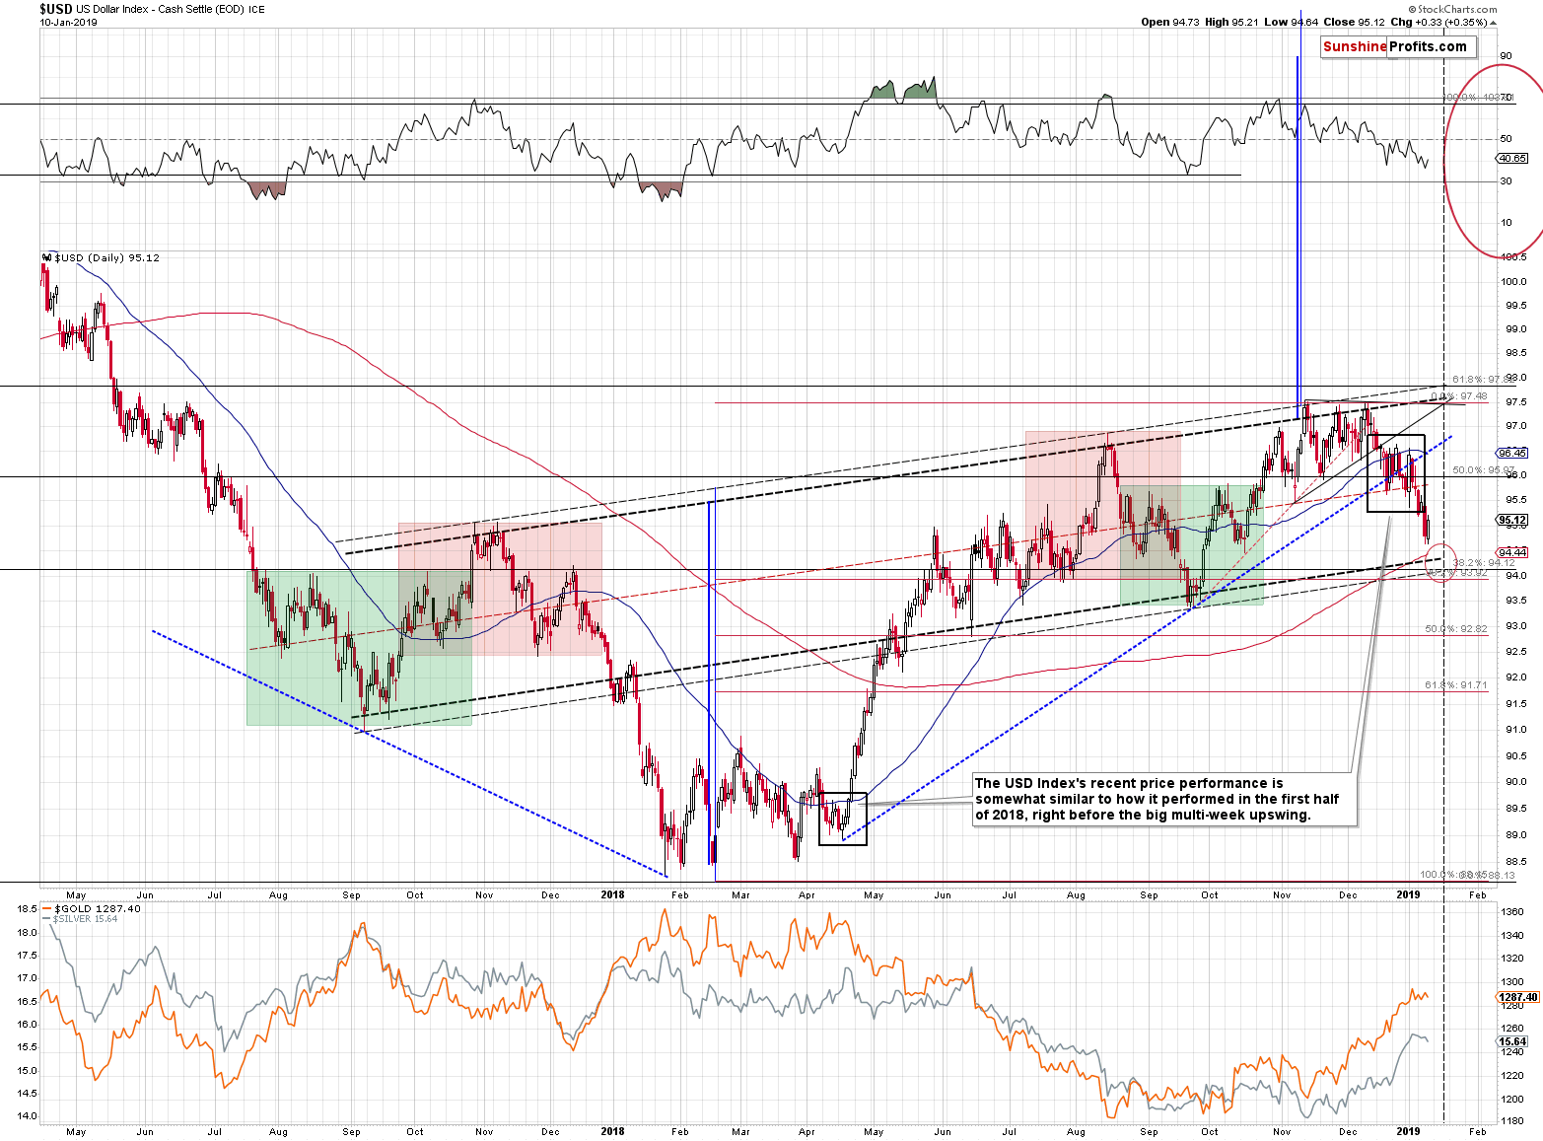Select the '10-Jan-2019' date label

click(x=68, y=22)
